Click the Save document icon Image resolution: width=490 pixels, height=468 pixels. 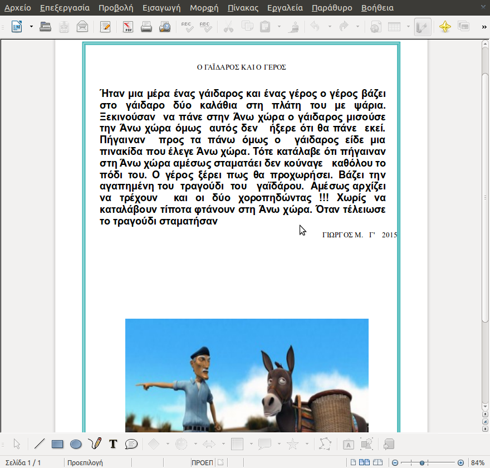tap(63, 27)
